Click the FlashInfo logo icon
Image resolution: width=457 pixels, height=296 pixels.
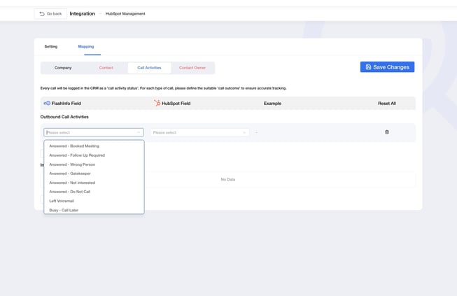(47, 103)
